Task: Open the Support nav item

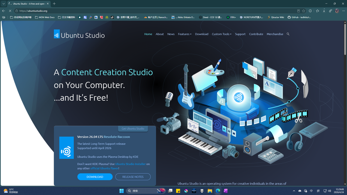Action: (240, 34)
